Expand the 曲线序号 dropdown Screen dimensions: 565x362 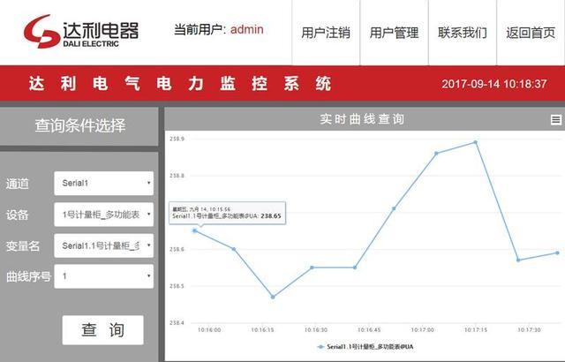click(103, 275)
